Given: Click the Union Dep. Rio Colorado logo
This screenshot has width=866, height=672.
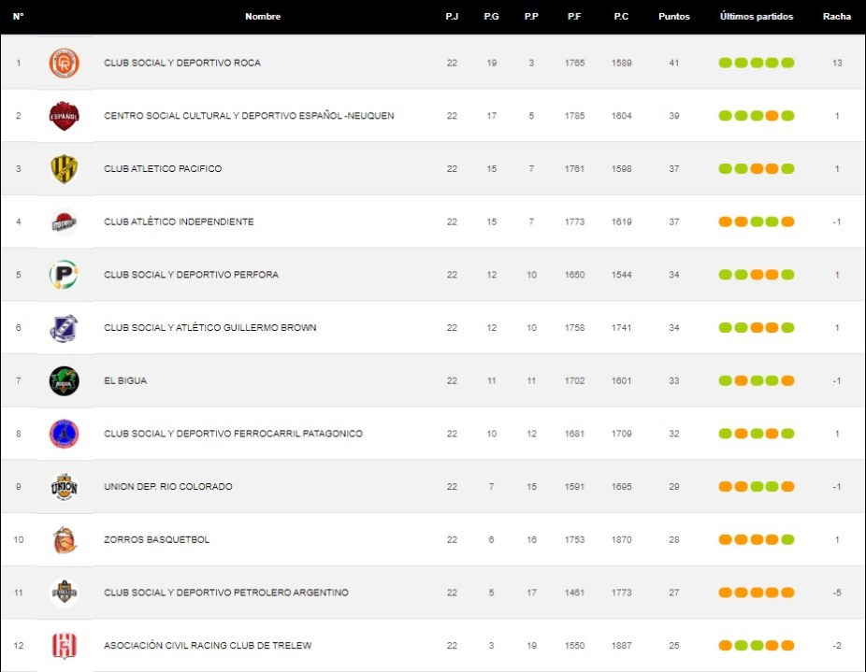Looking at the screenshot, I should [64, 487].
